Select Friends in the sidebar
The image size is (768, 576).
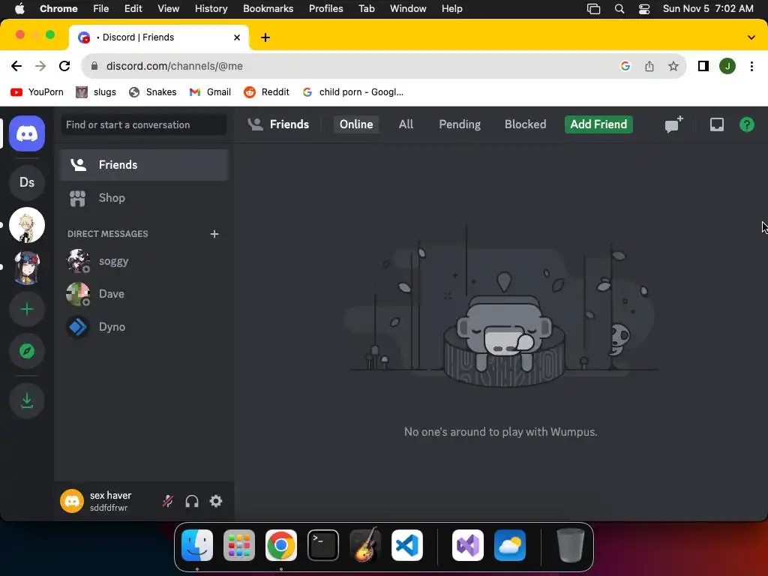144,165
